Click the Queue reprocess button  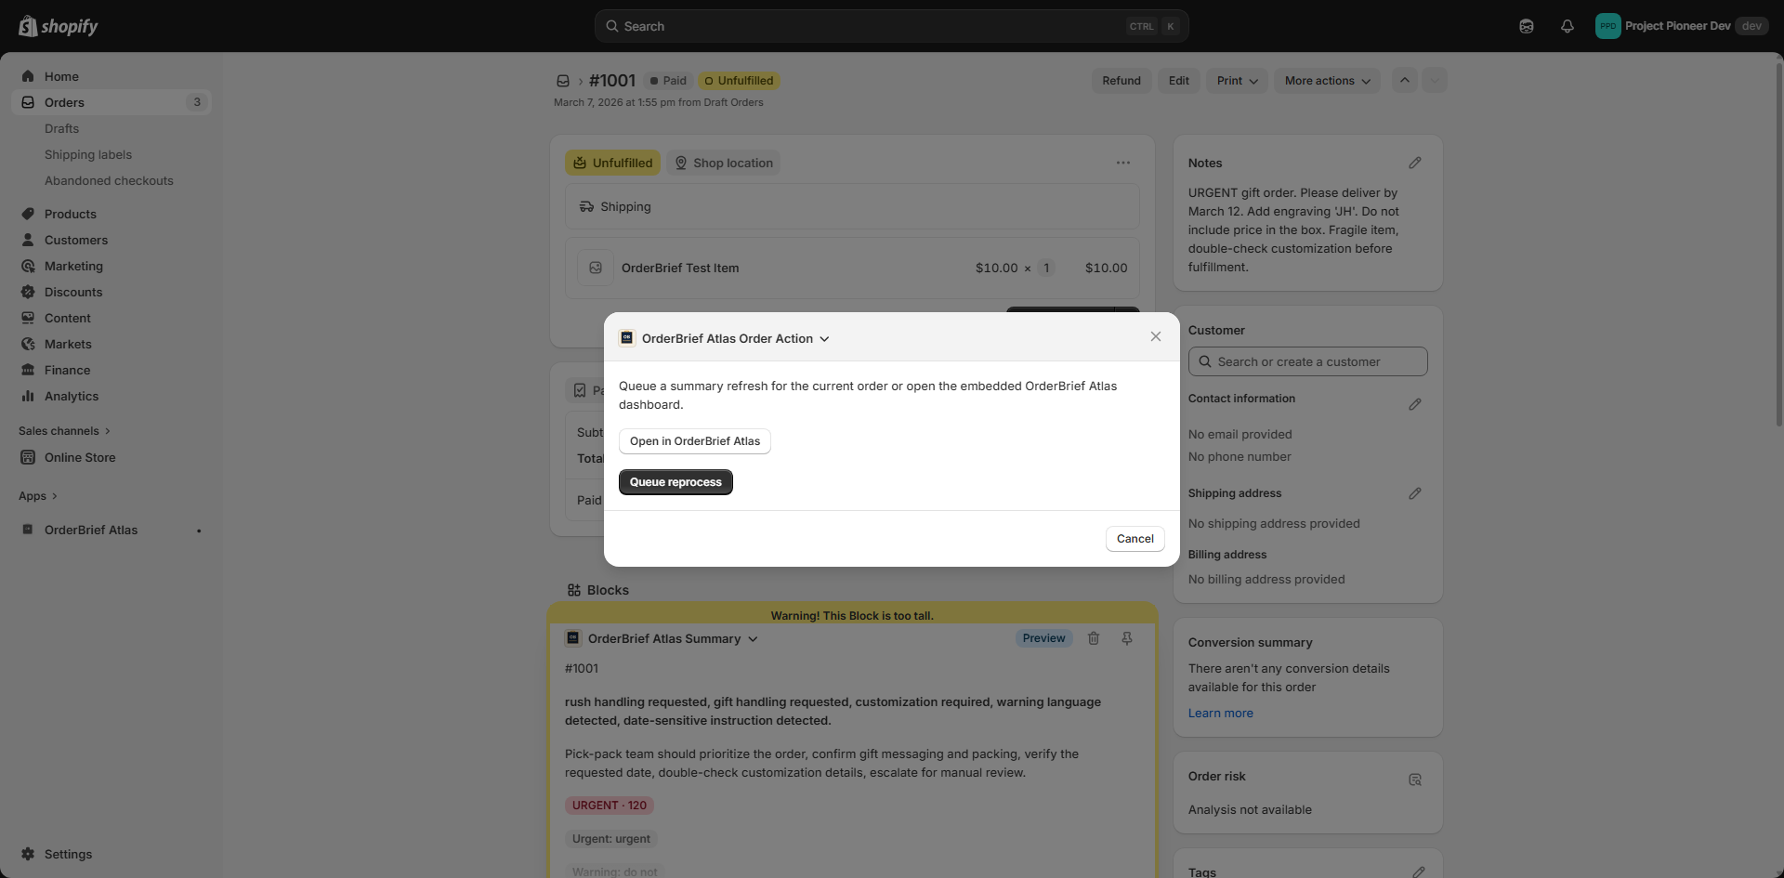tap(676, 482)
